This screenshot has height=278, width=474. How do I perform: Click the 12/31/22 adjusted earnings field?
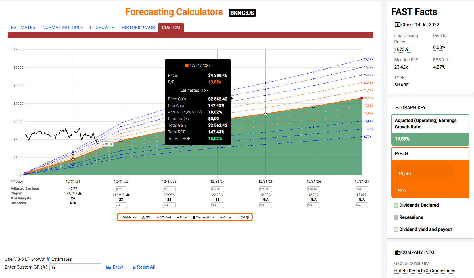pyautogui.click(x=121, y=189)
